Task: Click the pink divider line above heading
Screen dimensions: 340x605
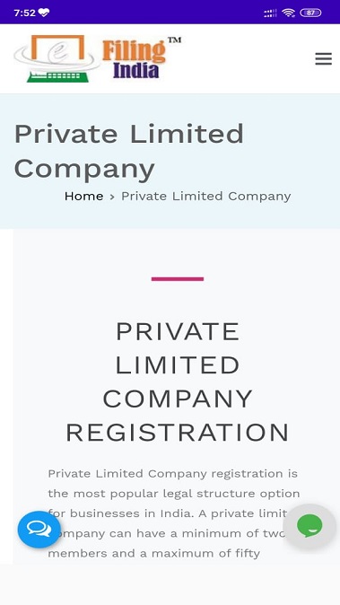Action: pyautogui.click(x=178, y=279)
